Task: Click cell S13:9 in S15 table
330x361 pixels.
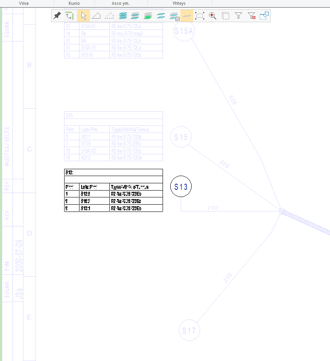Action: pos(94,144)
